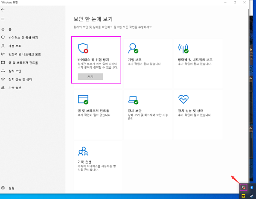Select 방화벽 및 네트워크 보호 in the sidebar
Screen dimensions: 256x199
(x=25, y=54)
